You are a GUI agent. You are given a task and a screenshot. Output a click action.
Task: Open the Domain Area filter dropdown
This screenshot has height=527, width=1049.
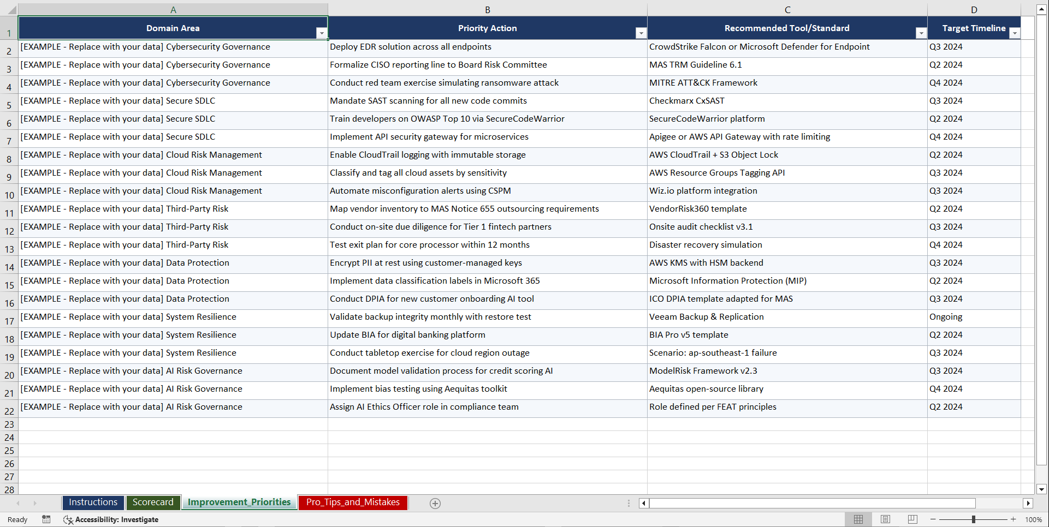pos(322,33)
